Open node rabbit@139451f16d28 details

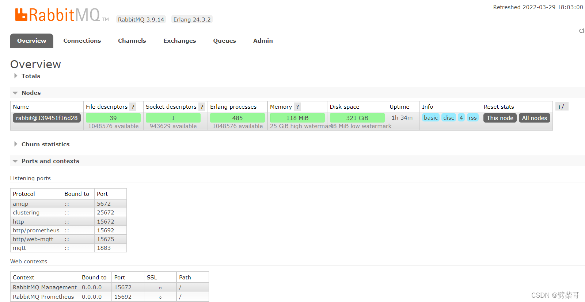[47, 118]
